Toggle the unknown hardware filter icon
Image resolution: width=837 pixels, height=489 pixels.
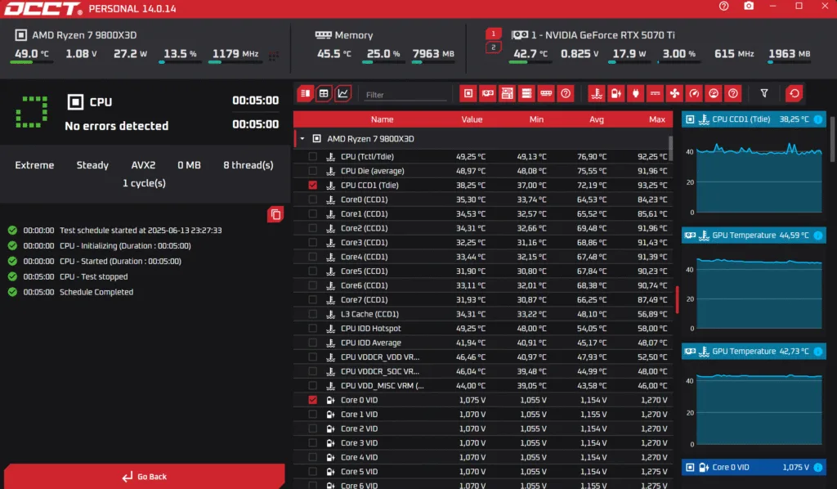click(x=566, y=93)
